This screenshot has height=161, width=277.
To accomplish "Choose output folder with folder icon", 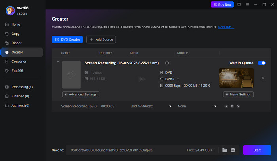I will pos(224,150).
